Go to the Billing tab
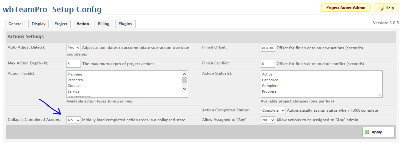Image resolution: width=403 pixels, height=145 pixels. pos(103,24)
